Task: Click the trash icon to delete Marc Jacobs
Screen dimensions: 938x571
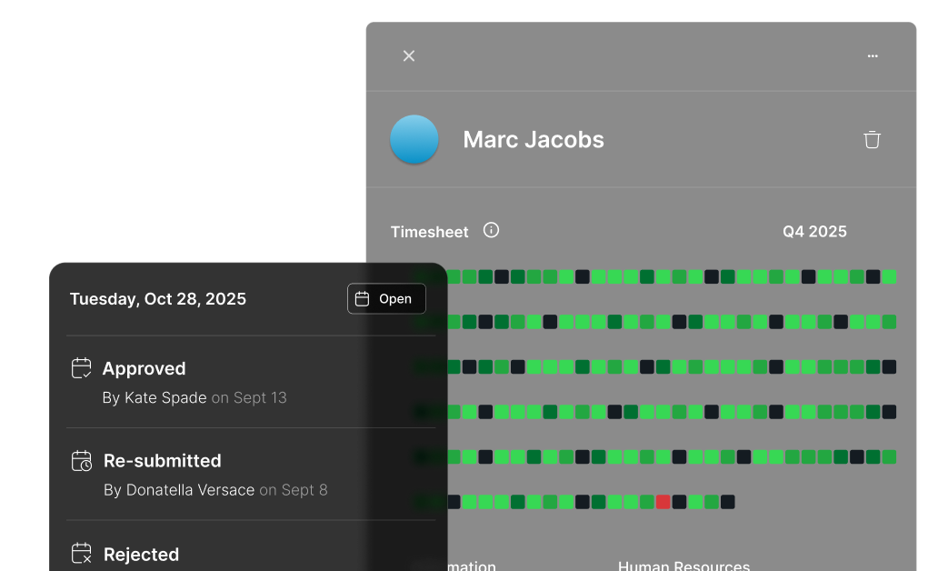Action: [x=872, y=140]
